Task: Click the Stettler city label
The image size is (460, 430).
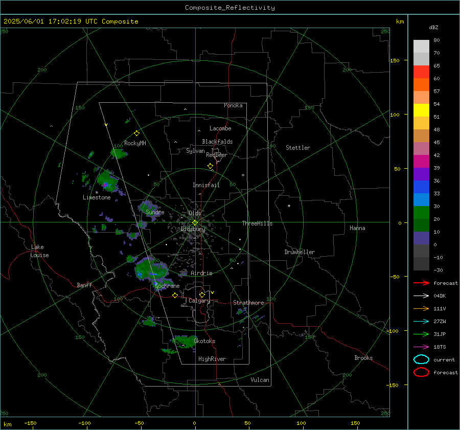Action: pyautogui.click(x=298, y=148)
